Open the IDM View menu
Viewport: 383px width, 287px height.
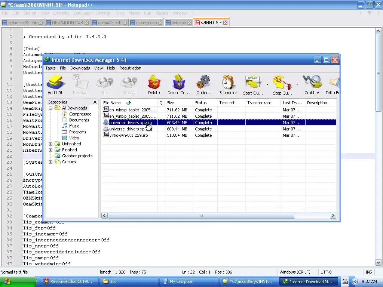(98, 68)
